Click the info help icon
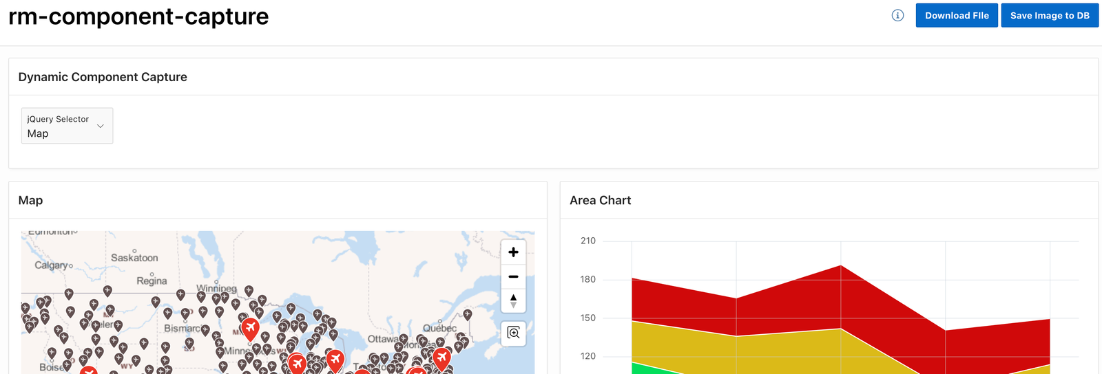This screenshot has width=1102, height=374. pyautogui.click(x=897, y=15)
